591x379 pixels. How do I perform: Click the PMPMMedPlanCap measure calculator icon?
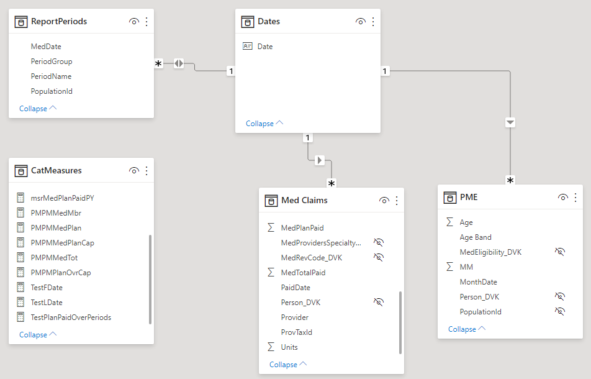click(x=20, y=242)
